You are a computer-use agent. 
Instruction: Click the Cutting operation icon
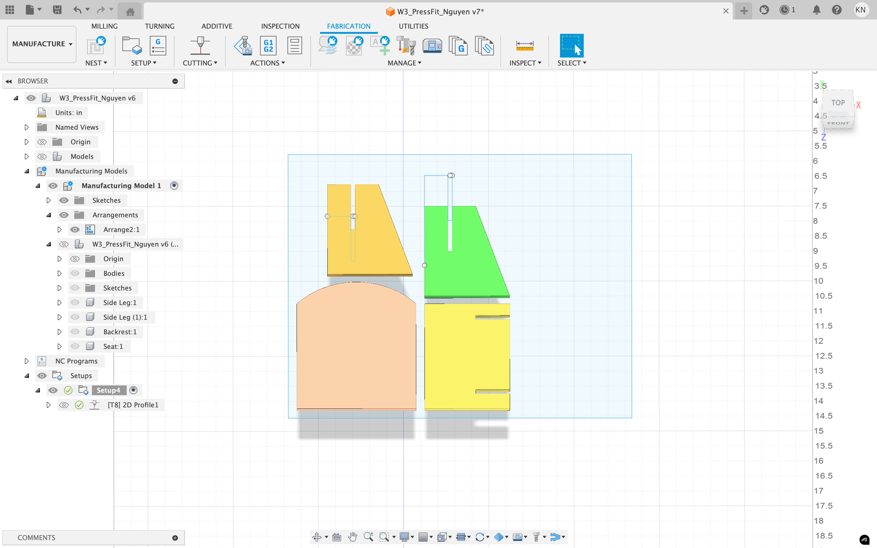pyautogui.click(x=200, y=46)
